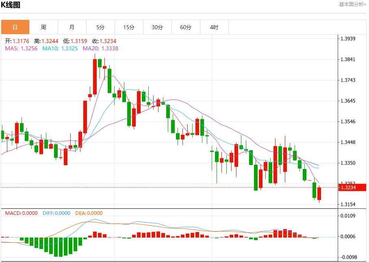Viewport: 369px width, 262px height.
Task: Click the MACD value label
Action: tap(21, 213)
